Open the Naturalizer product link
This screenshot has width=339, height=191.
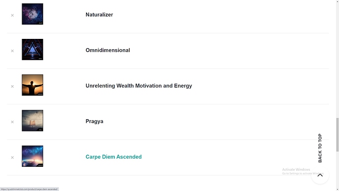pos(99,15)
